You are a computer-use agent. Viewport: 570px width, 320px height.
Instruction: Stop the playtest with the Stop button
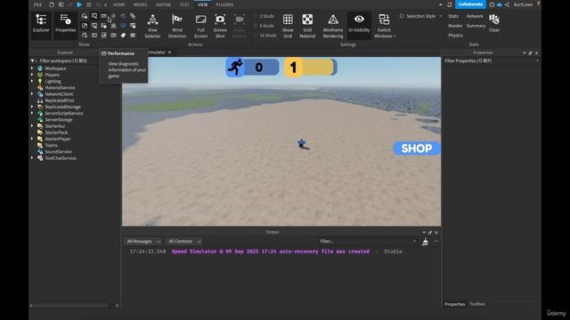tap(89, 4)
